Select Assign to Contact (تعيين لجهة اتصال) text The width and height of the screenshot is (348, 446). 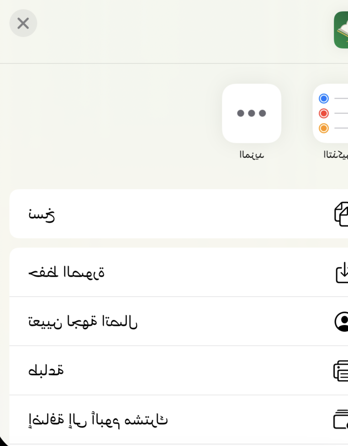tap(83, 321)
